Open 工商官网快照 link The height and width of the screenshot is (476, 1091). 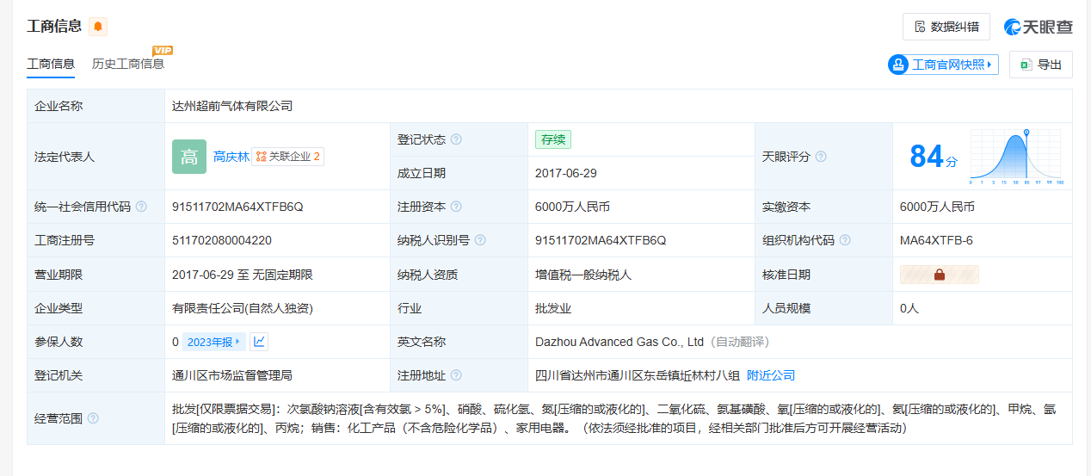tap(943, 65)
